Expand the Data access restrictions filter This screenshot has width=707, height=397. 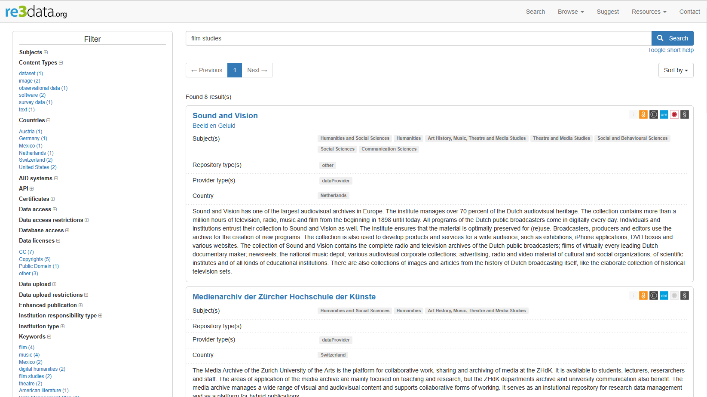[86, 220]
